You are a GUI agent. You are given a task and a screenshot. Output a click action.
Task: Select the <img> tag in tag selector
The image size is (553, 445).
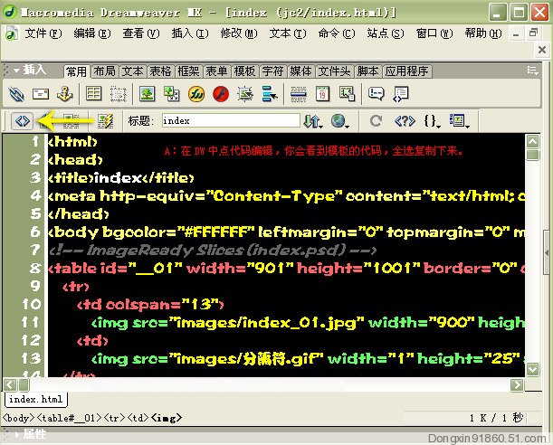click(x=167, y=418)
